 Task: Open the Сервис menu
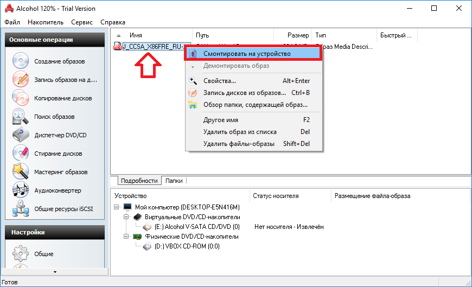coord(82,22)
